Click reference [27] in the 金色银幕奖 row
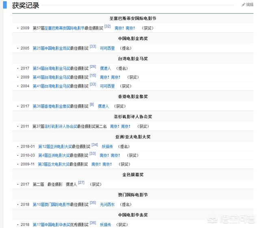260x228 pixels. click(x=81, y=183)
